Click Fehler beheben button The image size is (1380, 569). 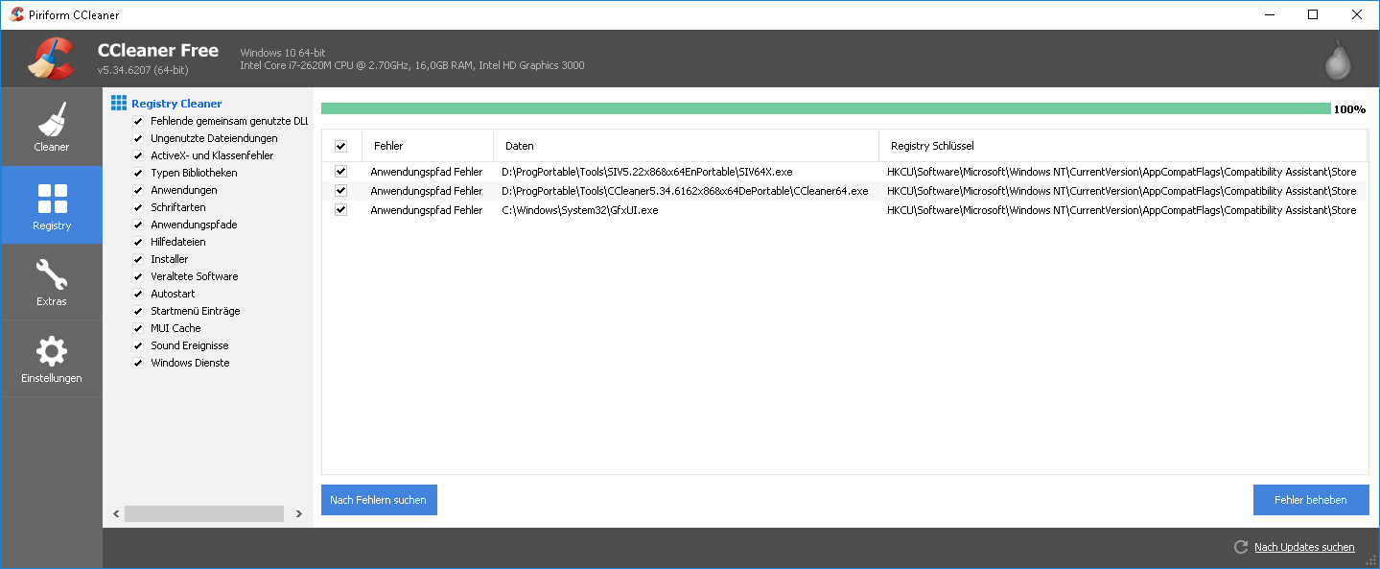[x=1311, y=500]
